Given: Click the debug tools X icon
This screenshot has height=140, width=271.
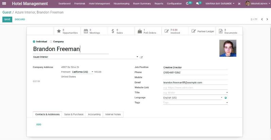Looking at the screenshot, I should 239,4.
